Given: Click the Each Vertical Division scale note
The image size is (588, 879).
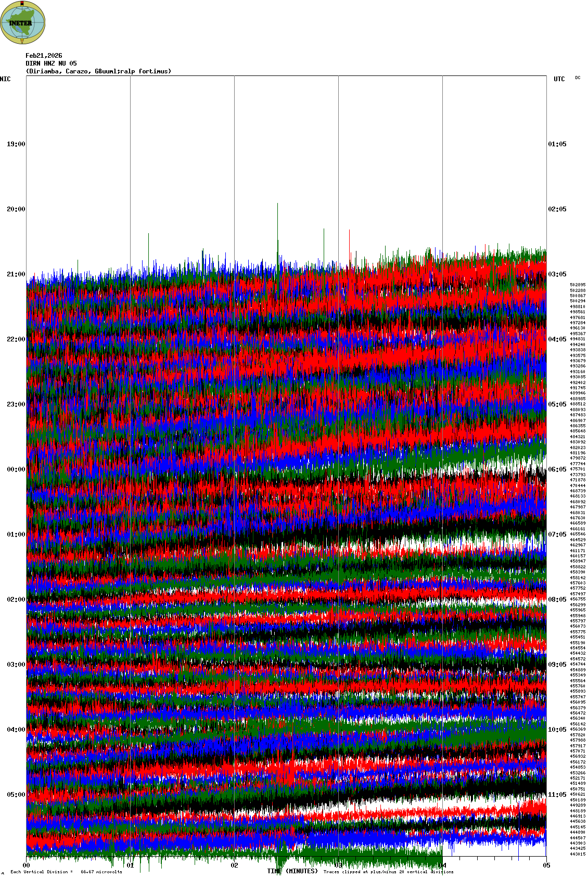Looking at the screenshot, I should [66, 872].
